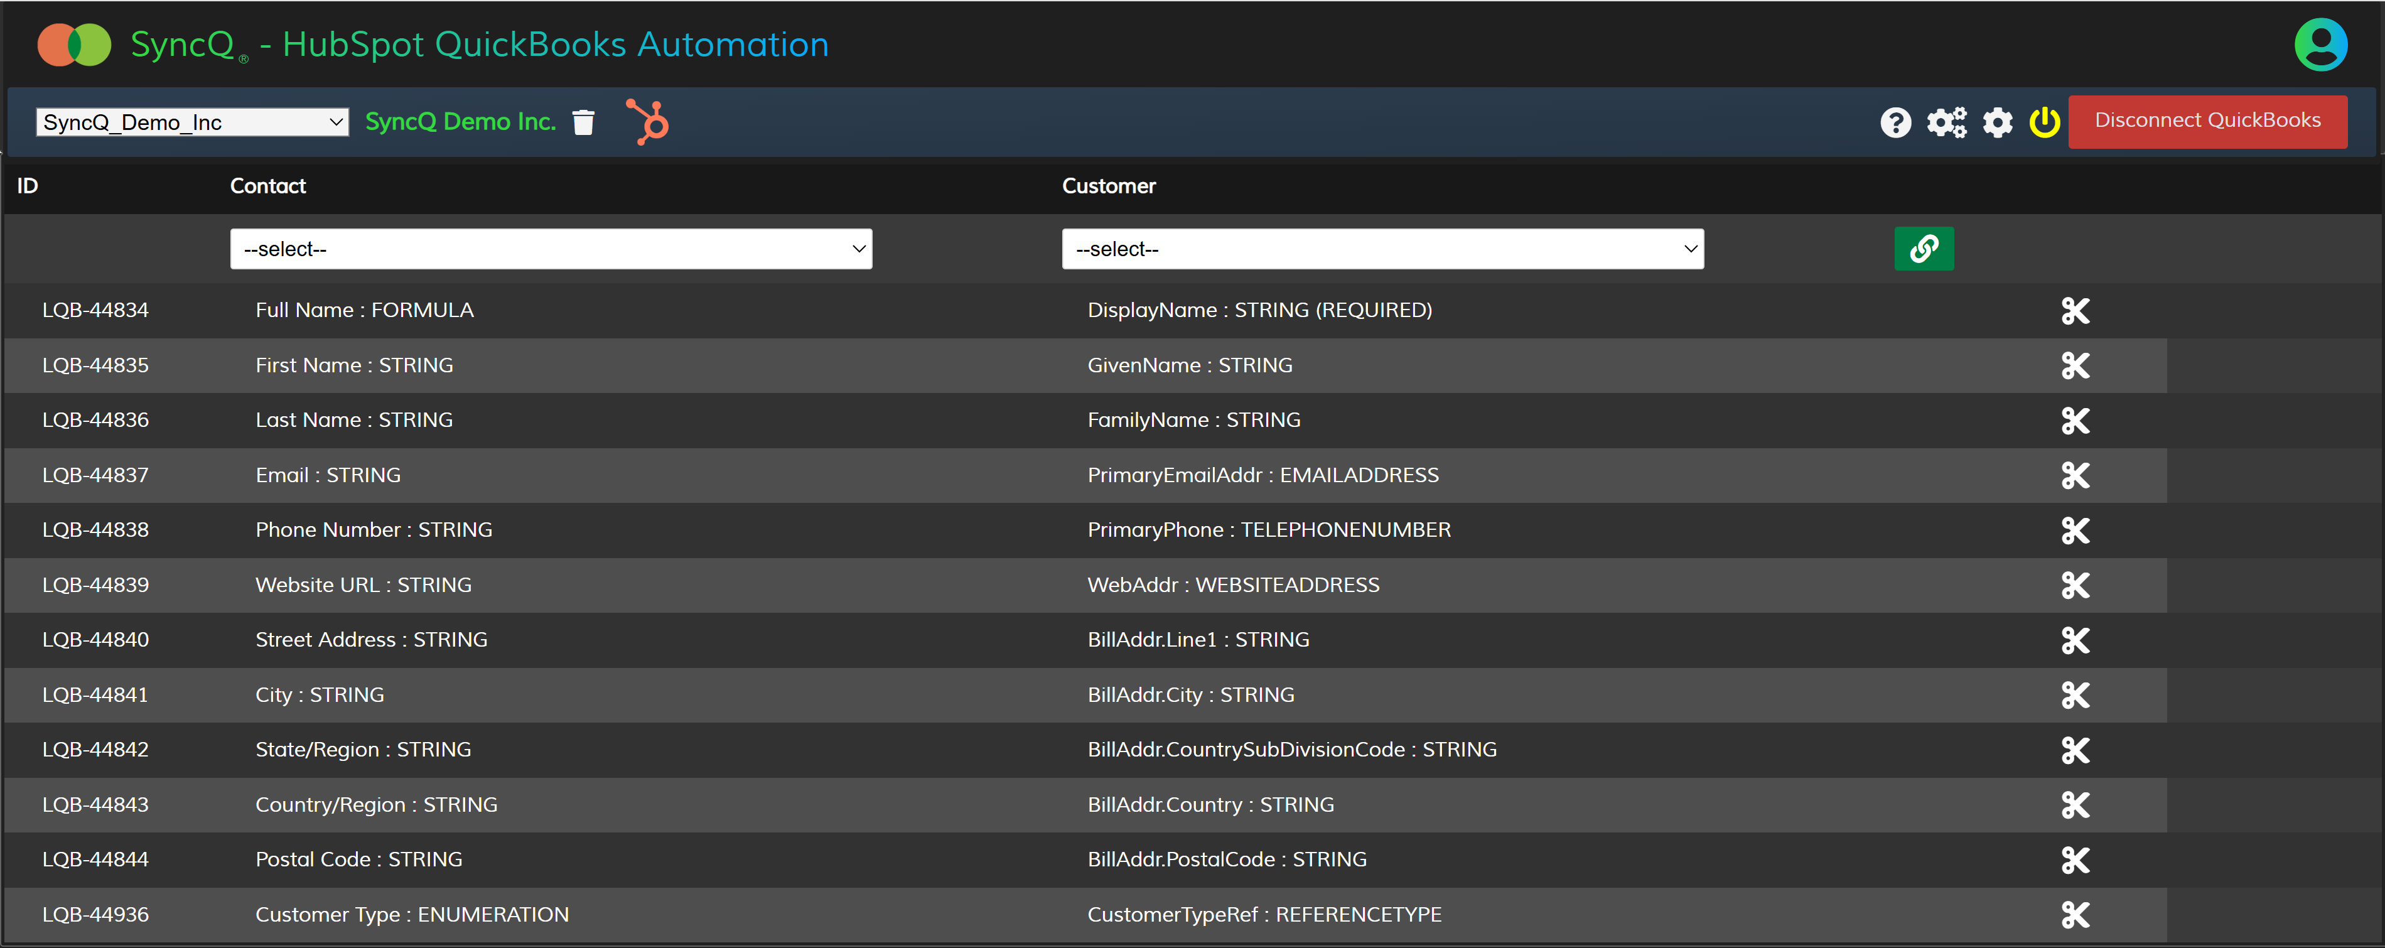Cut the Customer Type mapping row
Viewport: 2385px width, 948px height.
point(2075,915)
